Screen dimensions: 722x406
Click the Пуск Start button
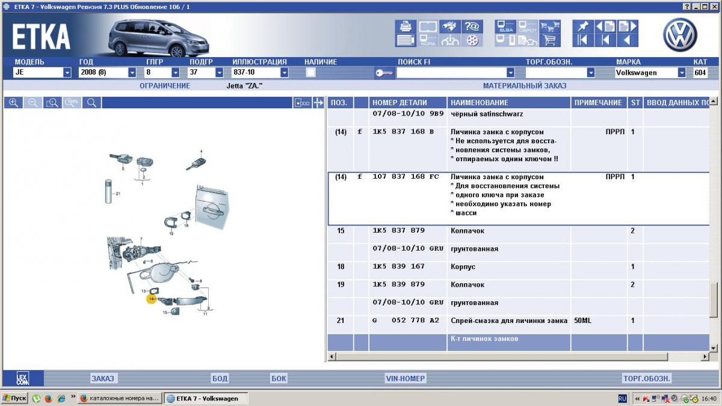click(14, 398)
